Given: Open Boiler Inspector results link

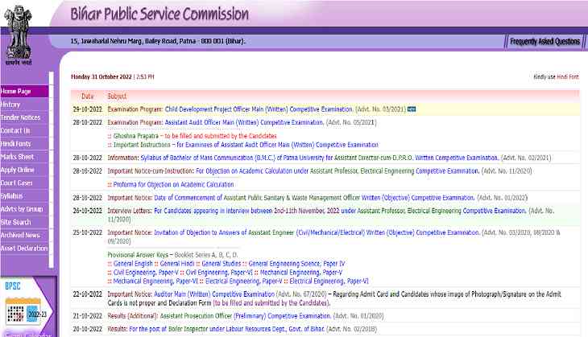Looking at the screenshot, I should (x=227, y=329).
